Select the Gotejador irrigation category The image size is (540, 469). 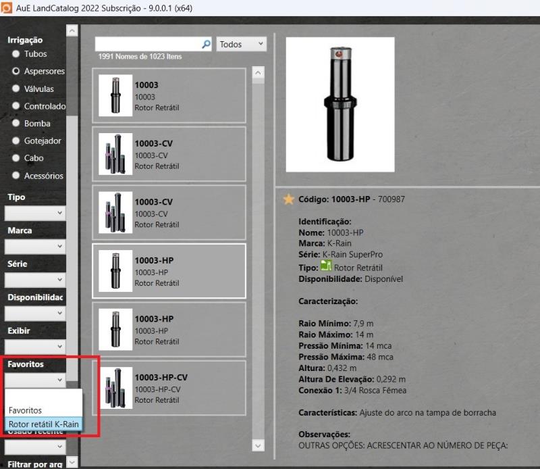[x=16, y=141]
